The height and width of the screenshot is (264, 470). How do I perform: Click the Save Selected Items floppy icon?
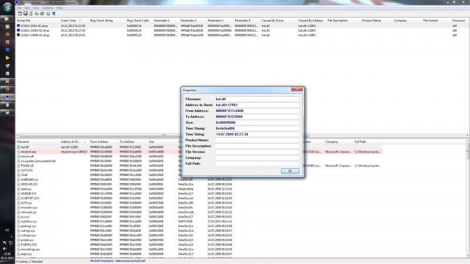[25, 13]
